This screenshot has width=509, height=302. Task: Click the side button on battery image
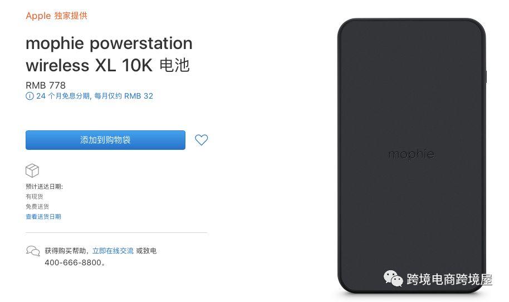(486, 77)
